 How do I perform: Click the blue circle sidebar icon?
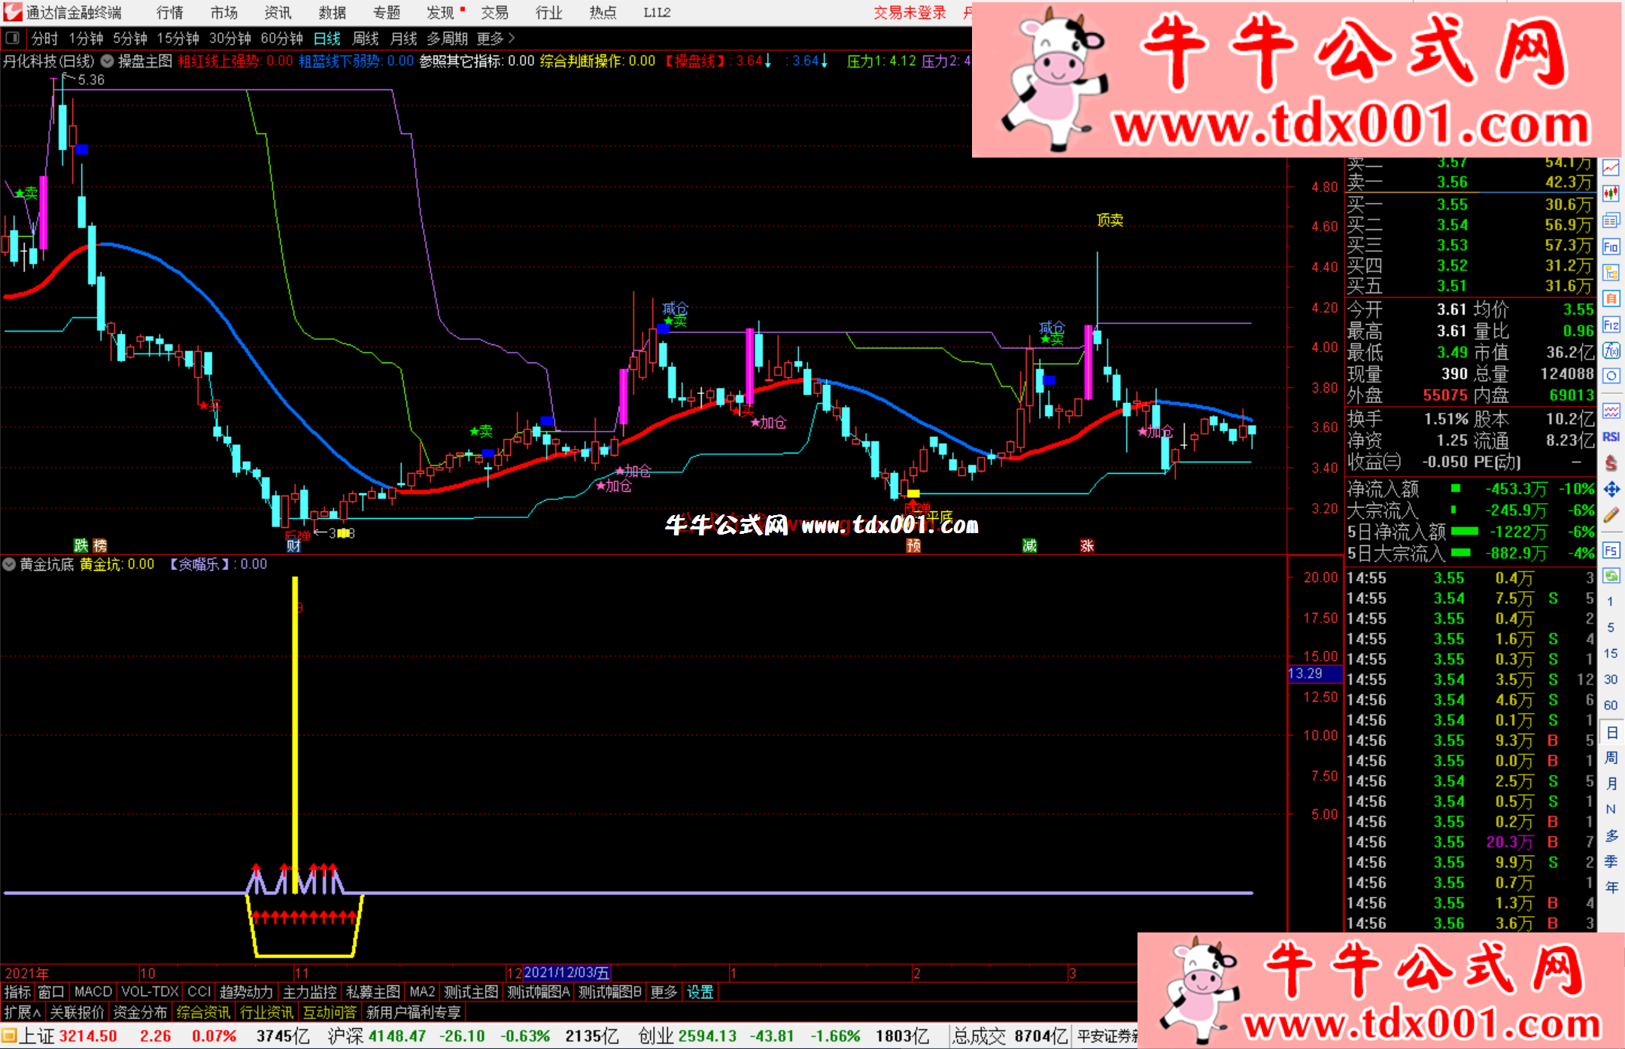[1611, 376]
